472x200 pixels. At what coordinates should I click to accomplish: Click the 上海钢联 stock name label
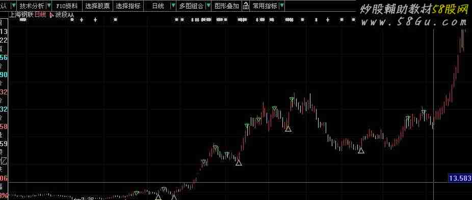coord(21,14)
